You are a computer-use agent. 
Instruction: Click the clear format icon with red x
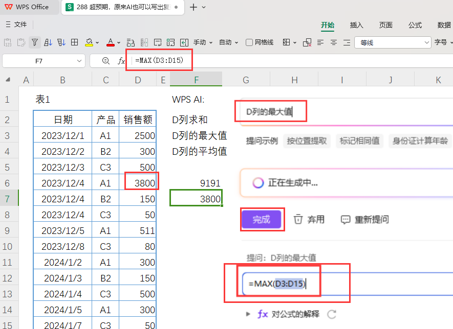[307, 43]
